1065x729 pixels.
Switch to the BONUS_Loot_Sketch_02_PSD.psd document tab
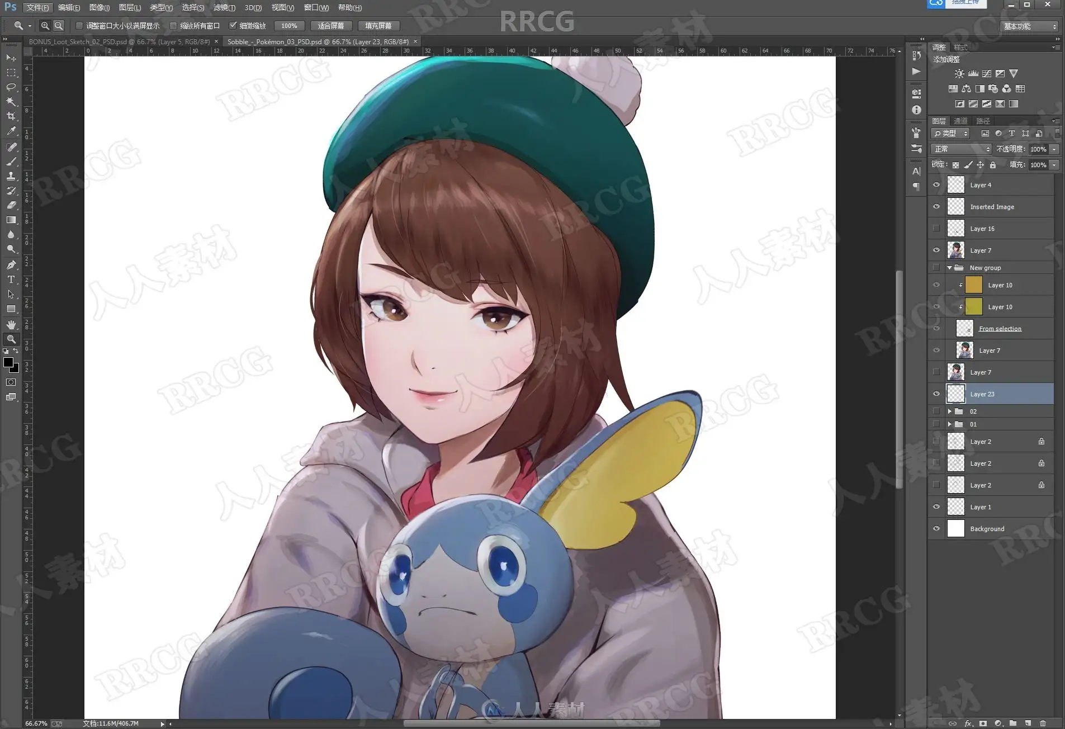pos(119,41)
